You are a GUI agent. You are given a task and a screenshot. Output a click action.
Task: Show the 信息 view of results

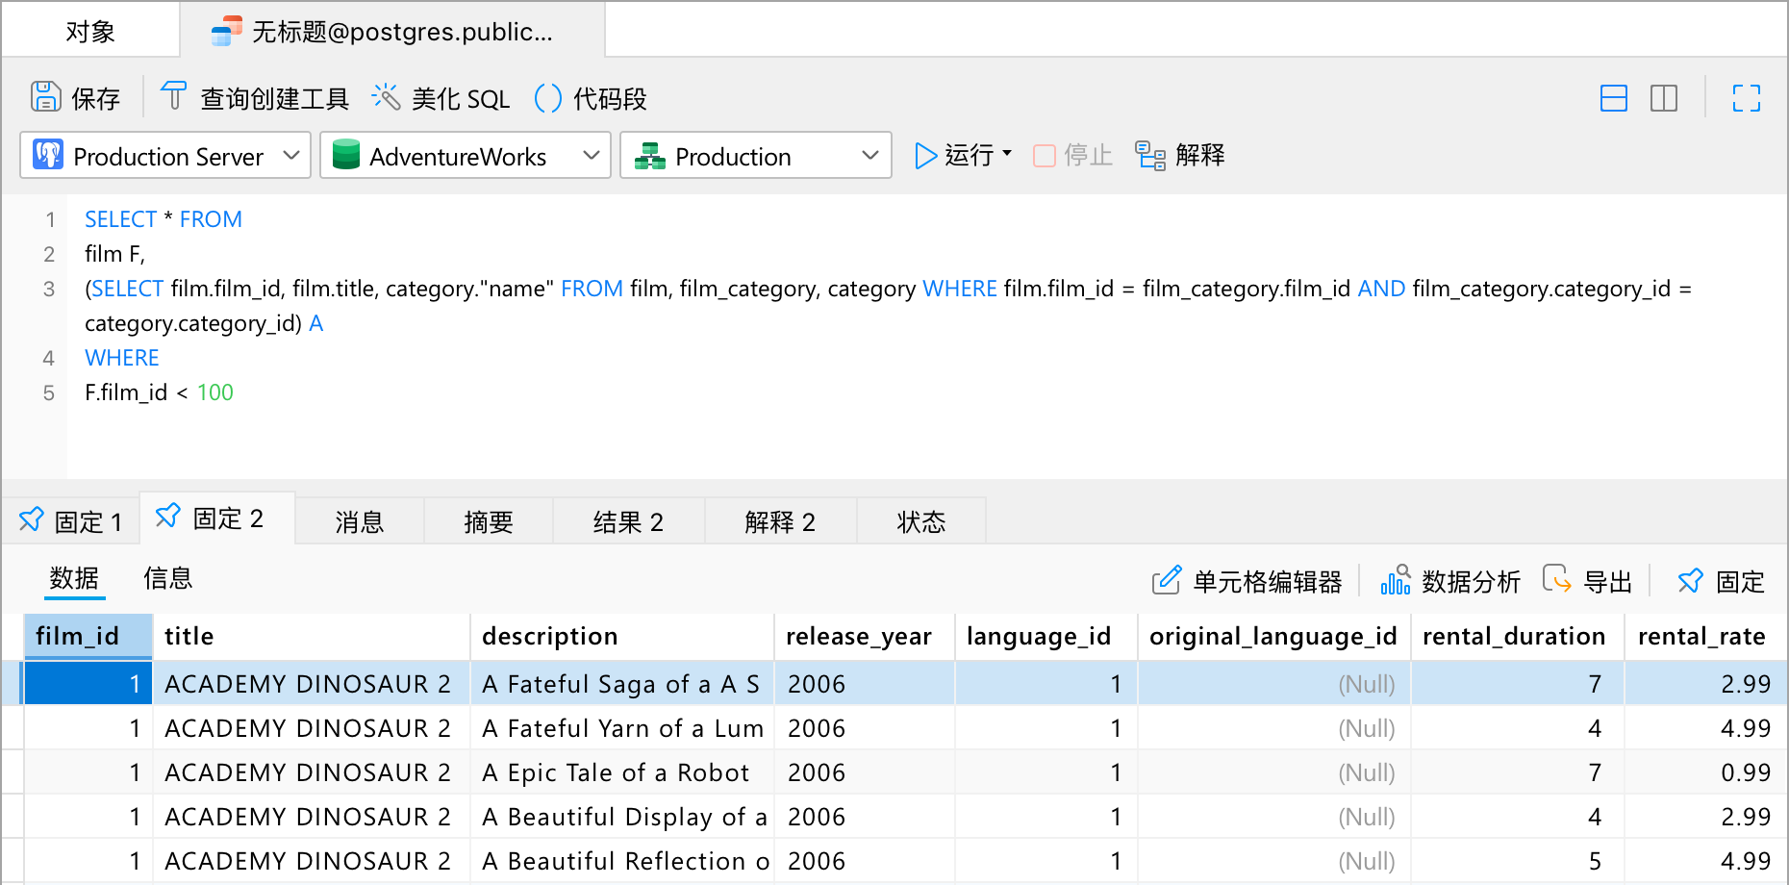168,578
